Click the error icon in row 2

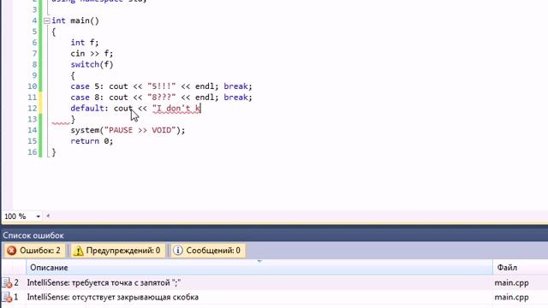(x=7, y=283)
